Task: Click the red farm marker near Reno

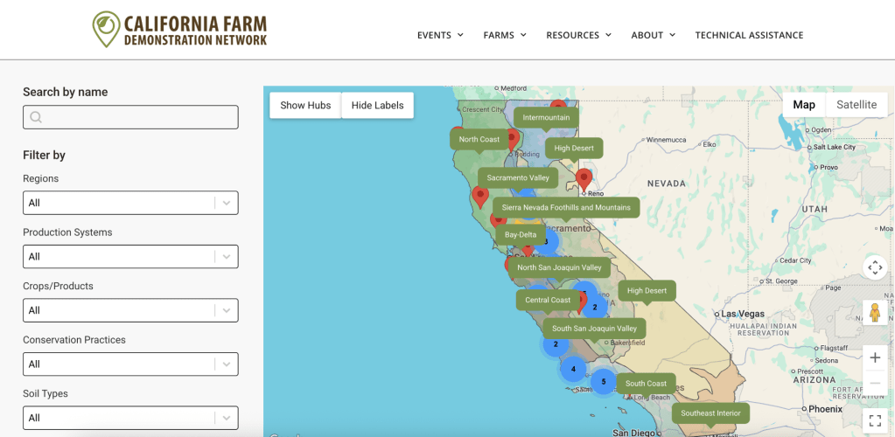Action: 584,178
